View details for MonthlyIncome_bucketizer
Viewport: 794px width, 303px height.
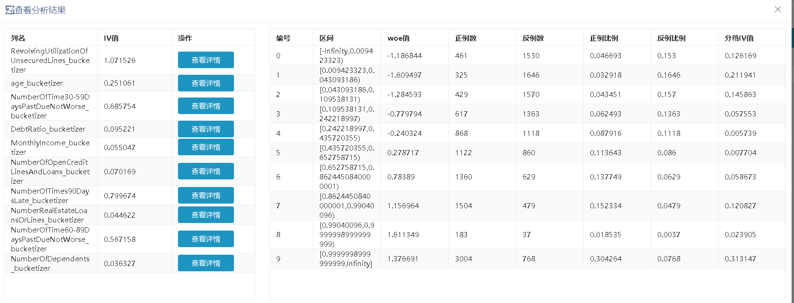tap(206, 147)
